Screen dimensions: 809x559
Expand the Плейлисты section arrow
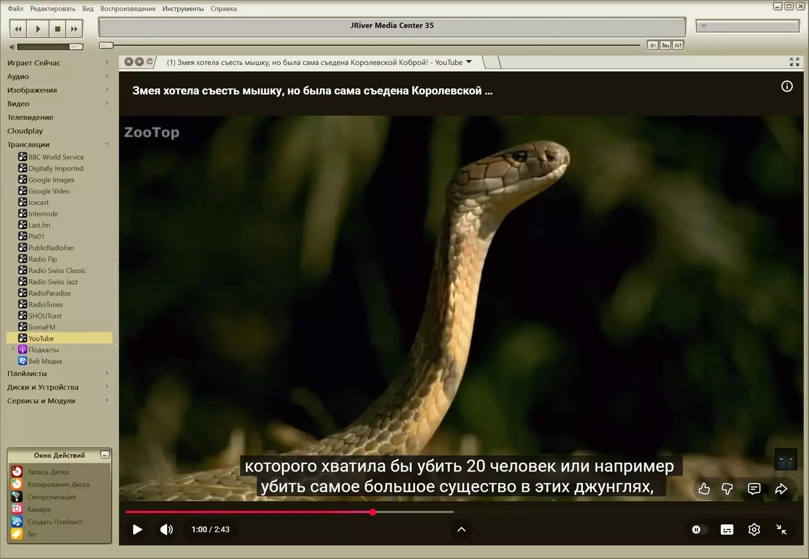107,374
